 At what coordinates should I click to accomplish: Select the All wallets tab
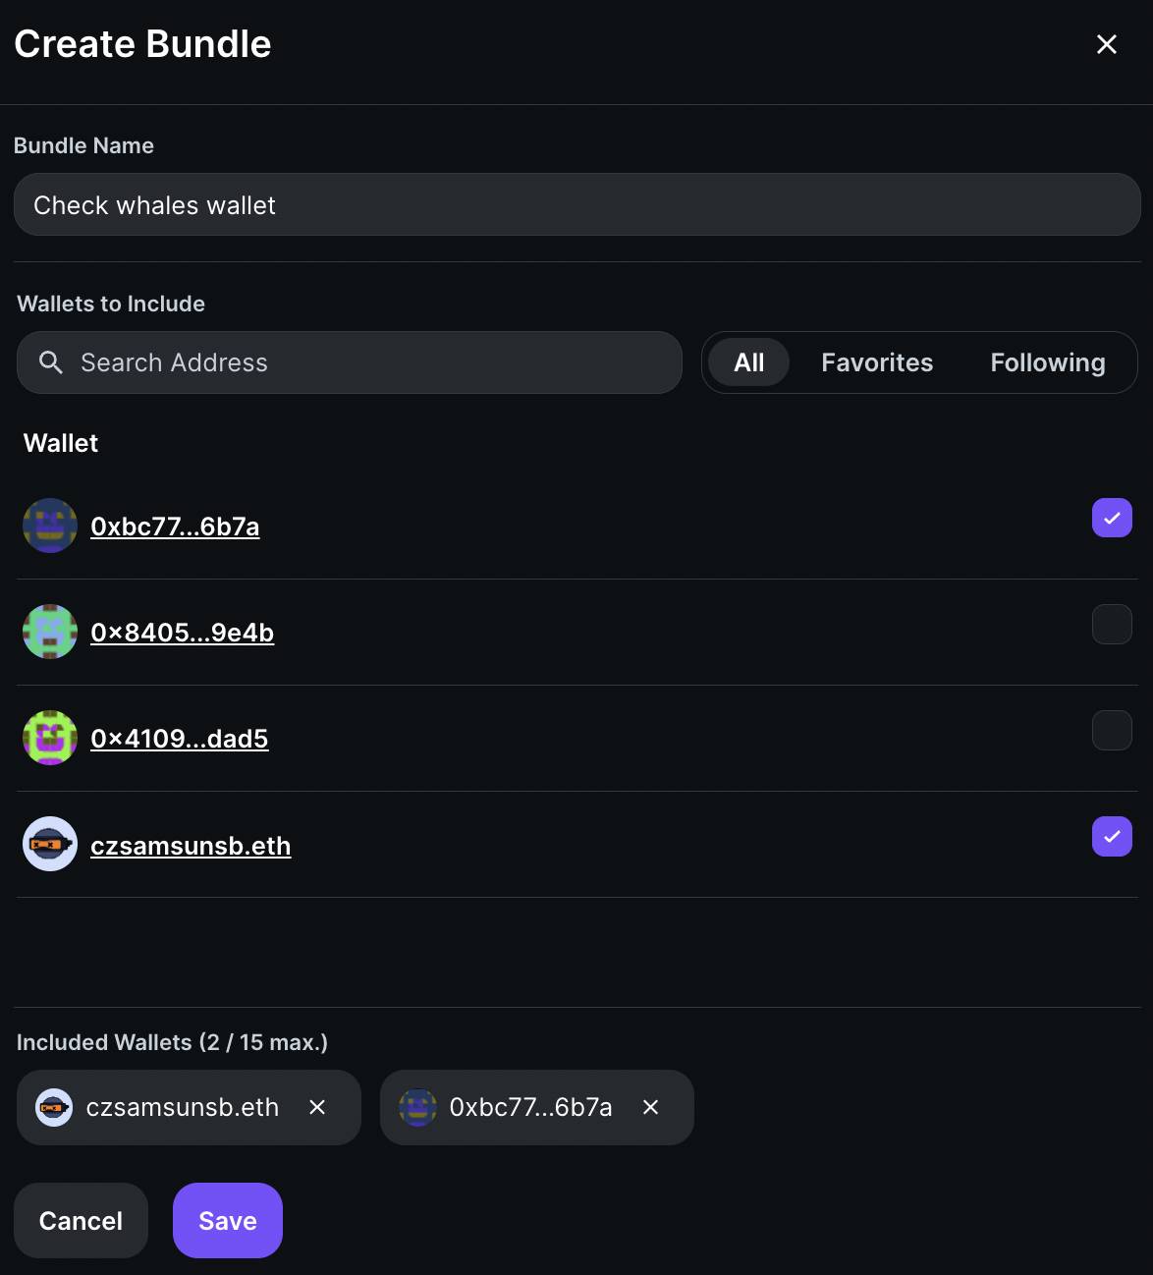(749, 362)
